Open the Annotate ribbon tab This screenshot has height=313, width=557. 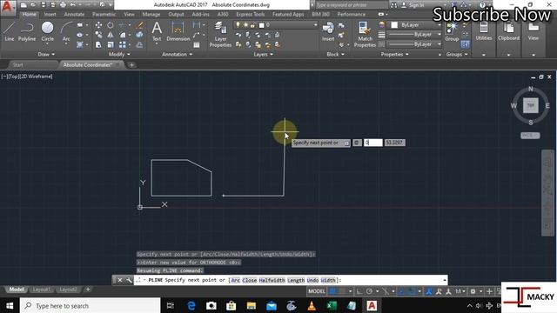click(74, 14)
